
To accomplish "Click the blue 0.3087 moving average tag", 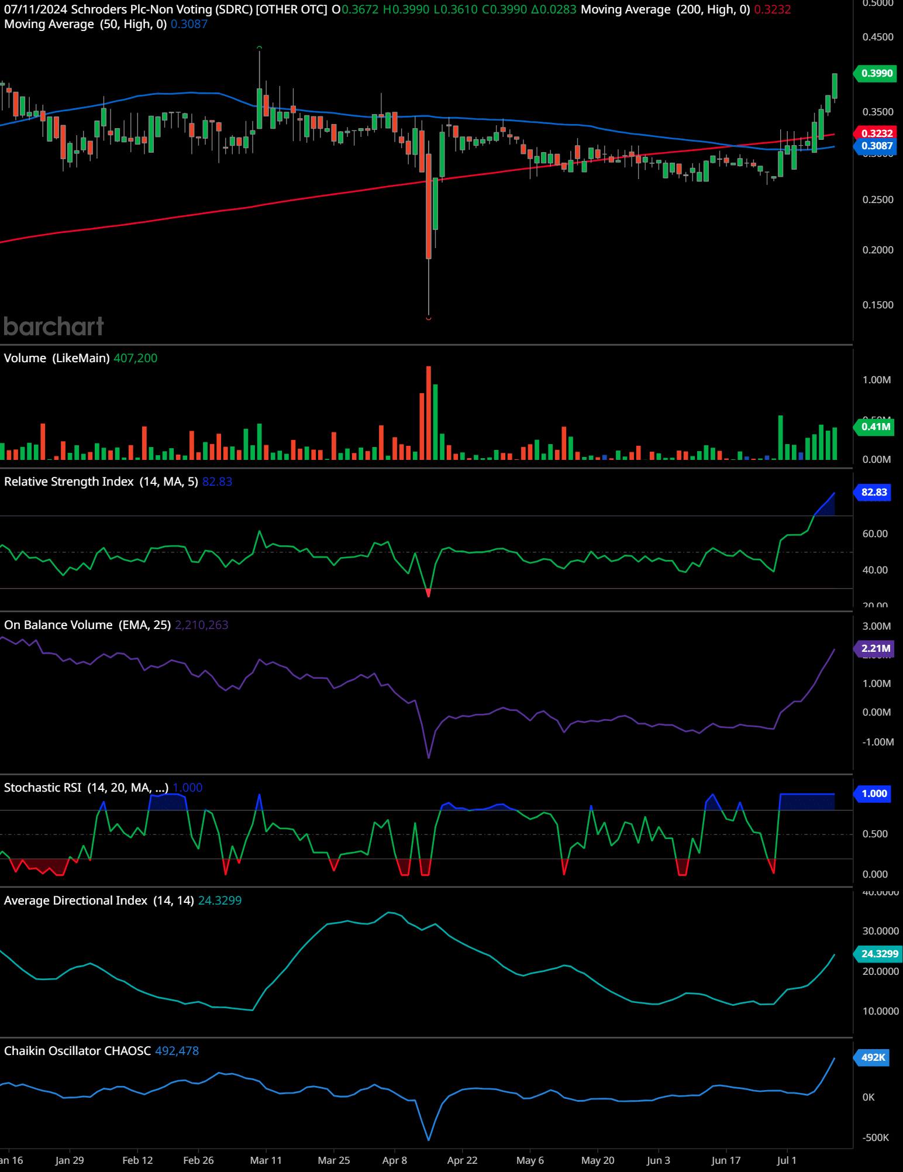I will coord(876,146).
